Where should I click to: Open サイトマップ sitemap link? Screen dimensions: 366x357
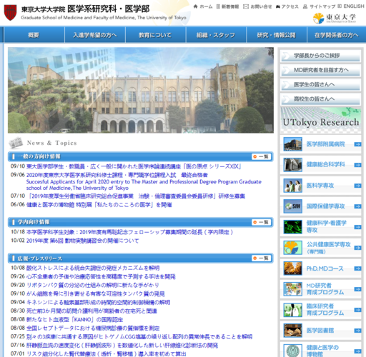point(320,6)
